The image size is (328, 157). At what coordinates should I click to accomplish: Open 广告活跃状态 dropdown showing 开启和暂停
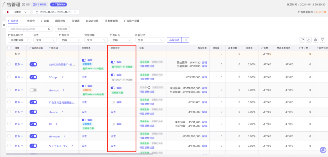[20, 40]
